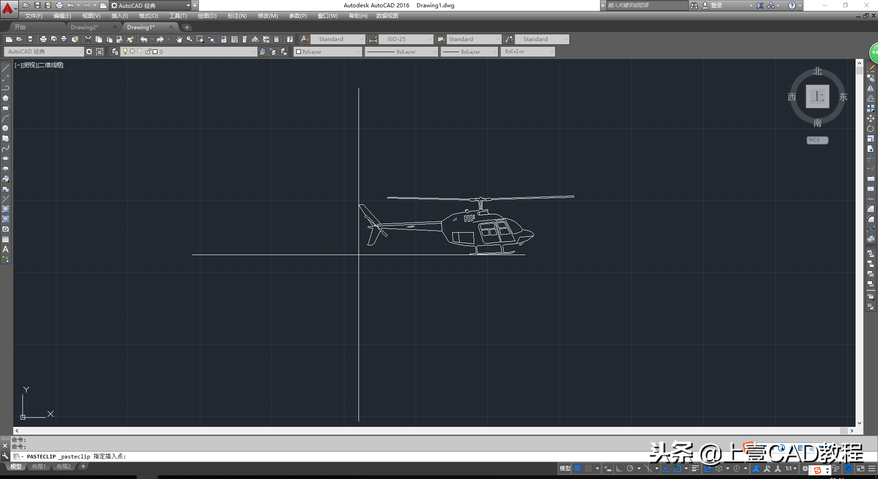Toggle ortho mode in status bar

point(619,468)
